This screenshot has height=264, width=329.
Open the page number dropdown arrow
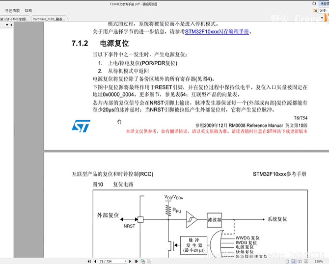pyautogui.click(x=125, y=261)
